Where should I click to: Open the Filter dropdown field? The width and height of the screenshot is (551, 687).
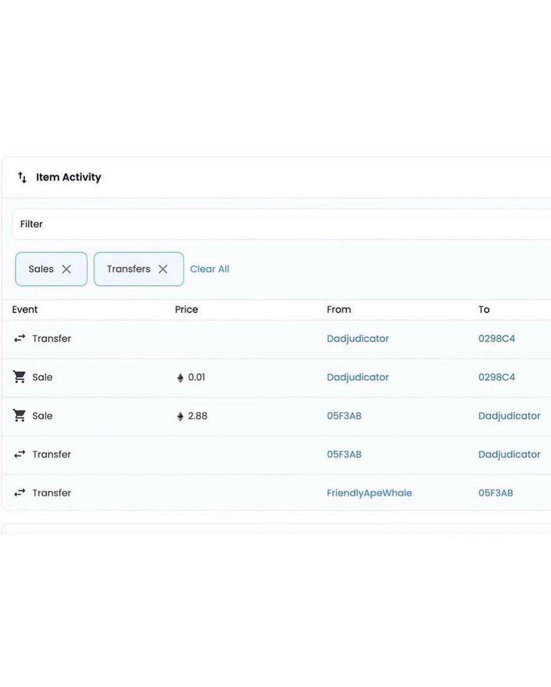(281, 224)
